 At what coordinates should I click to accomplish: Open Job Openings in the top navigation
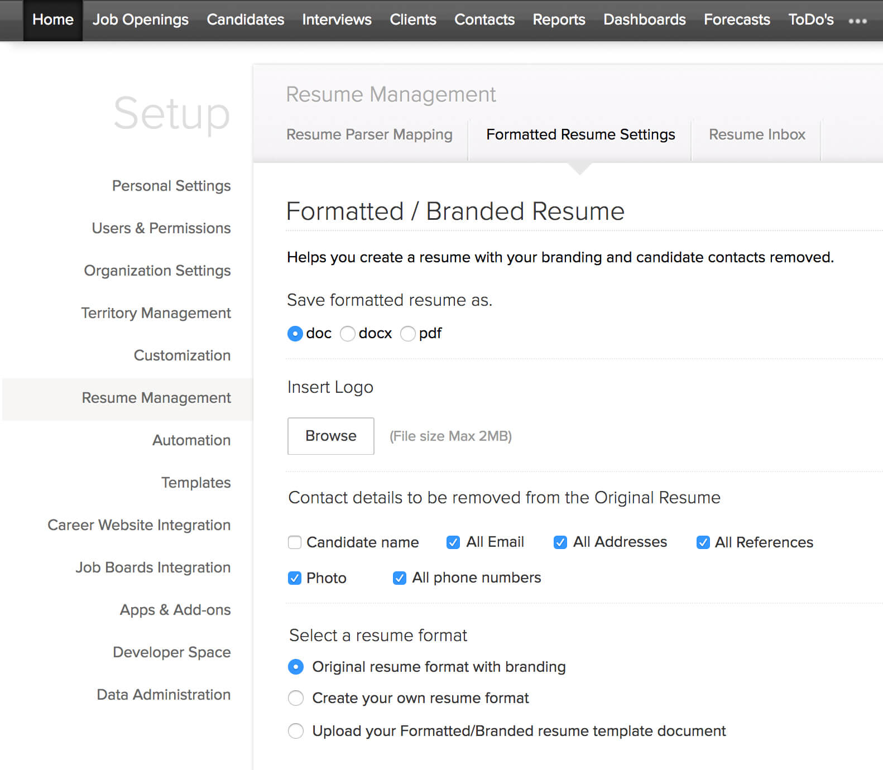tap(140, 20)
